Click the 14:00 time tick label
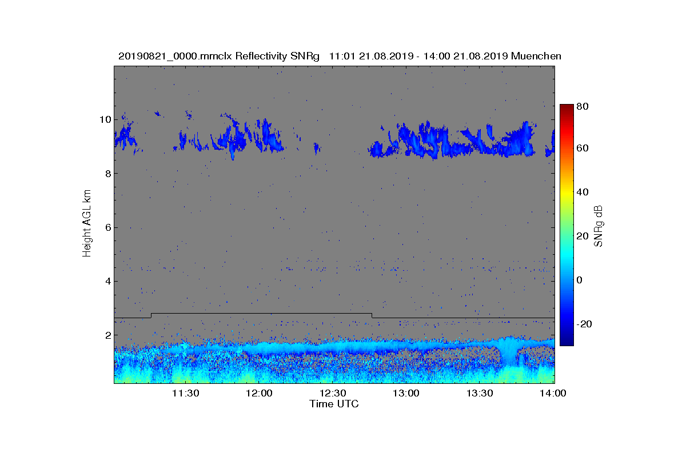Screen dimensions: 686x457 tap(553, 393)
